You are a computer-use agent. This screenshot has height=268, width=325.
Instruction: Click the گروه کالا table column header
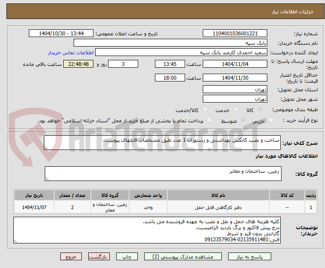pos(110,195)
